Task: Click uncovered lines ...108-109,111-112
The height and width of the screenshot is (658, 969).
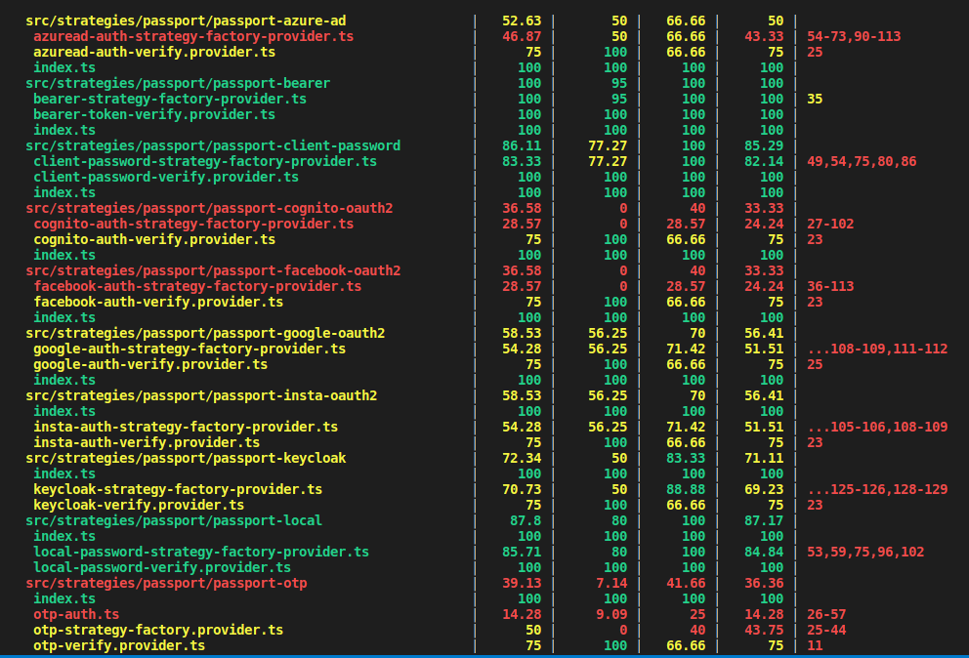Action: point(877,349)
